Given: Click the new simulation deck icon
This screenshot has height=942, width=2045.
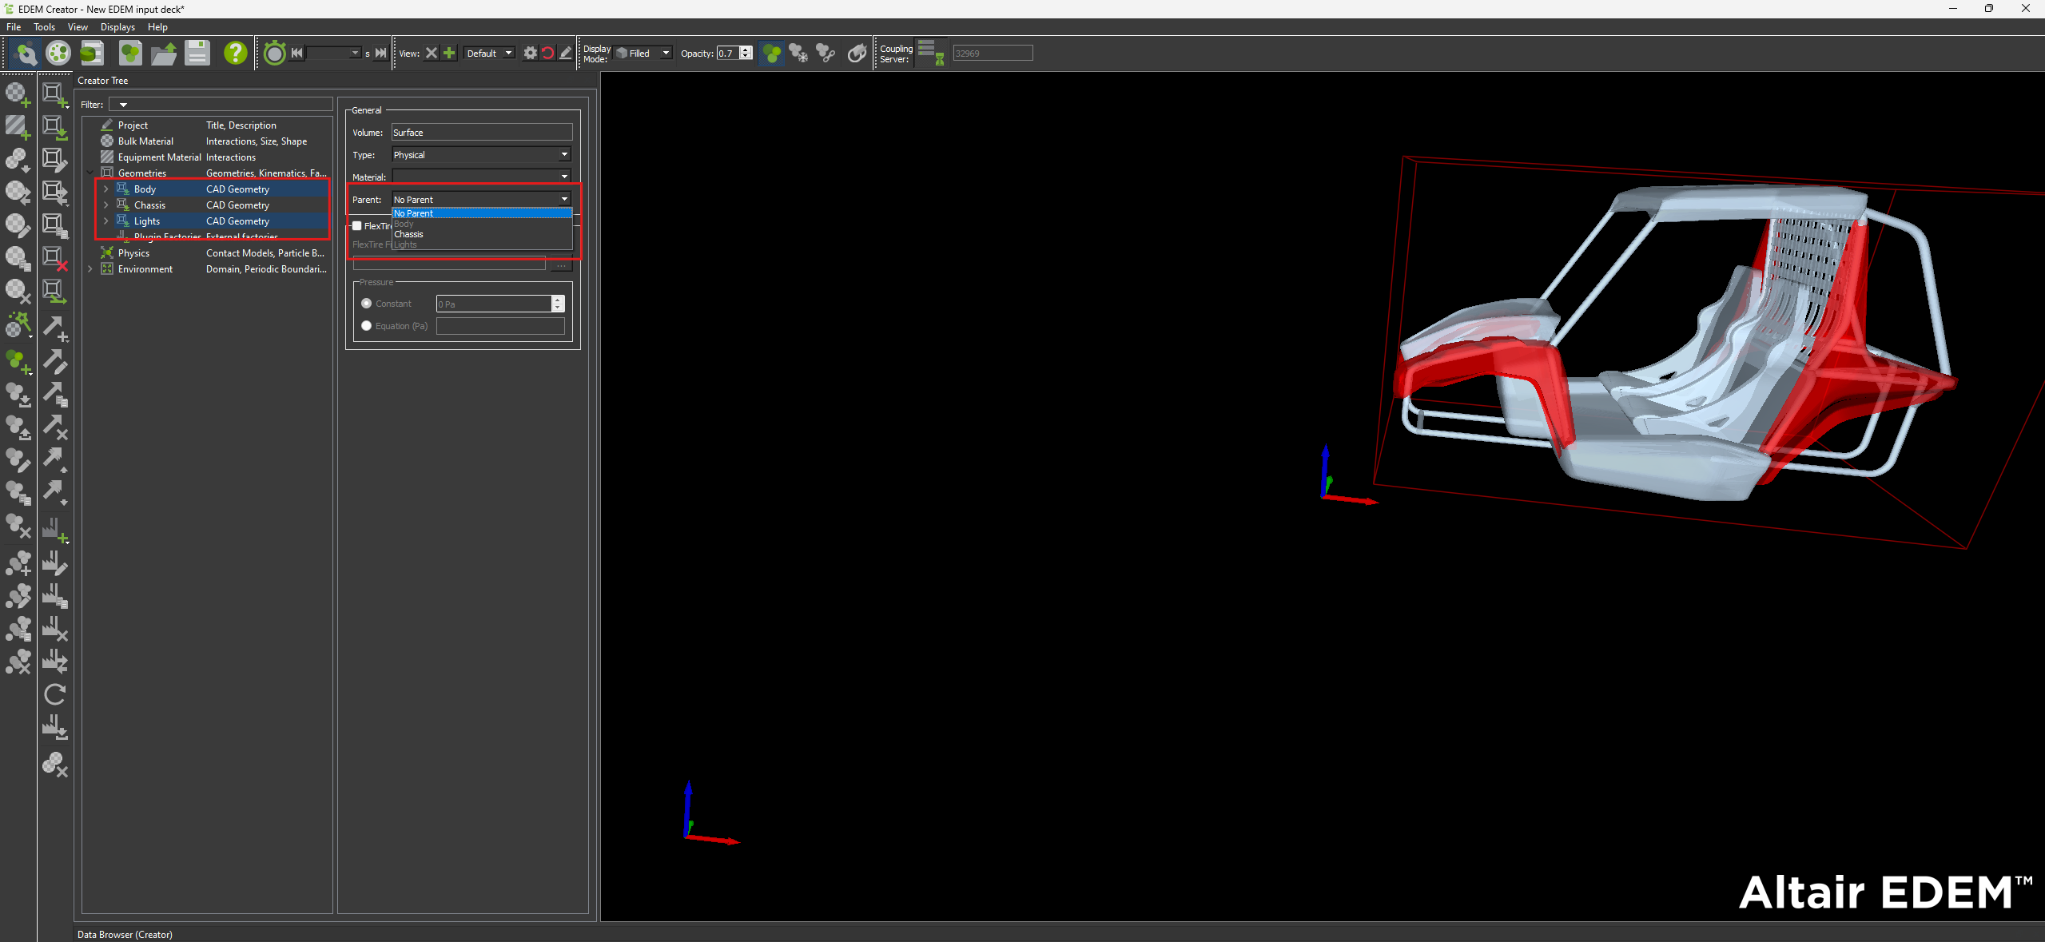Looking at the screenshot, I should click(130, 54).
